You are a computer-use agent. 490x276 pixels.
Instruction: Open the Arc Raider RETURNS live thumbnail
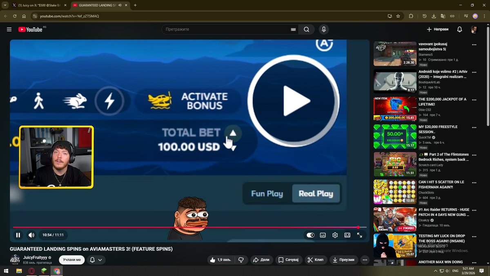pos(395,219)
